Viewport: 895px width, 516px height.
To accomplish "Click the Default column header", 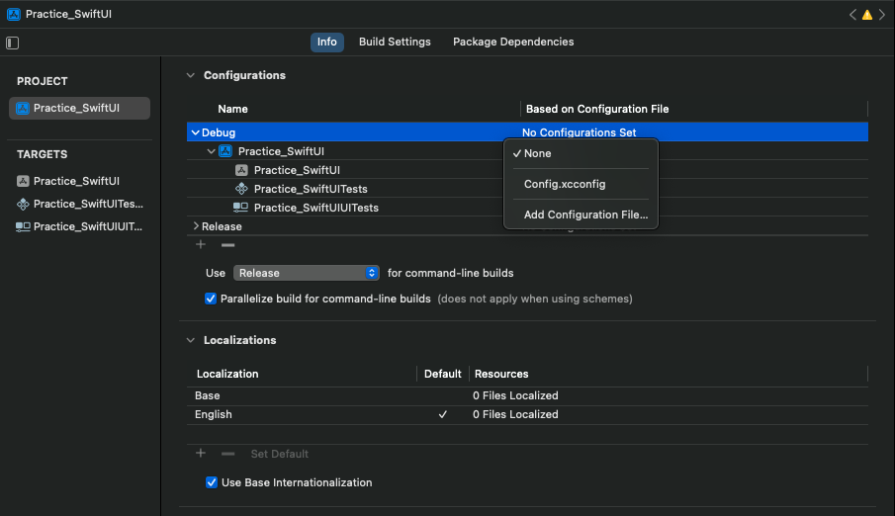I will [442, 374].
